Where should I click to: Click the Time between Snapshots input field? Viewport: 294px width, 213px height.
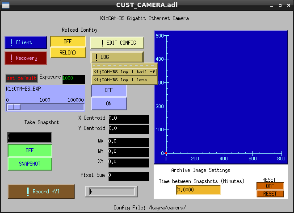198,190
